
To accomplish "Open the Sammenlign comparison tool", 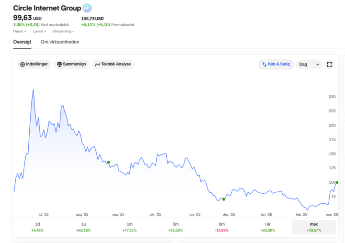I will (x=71, y=64).
